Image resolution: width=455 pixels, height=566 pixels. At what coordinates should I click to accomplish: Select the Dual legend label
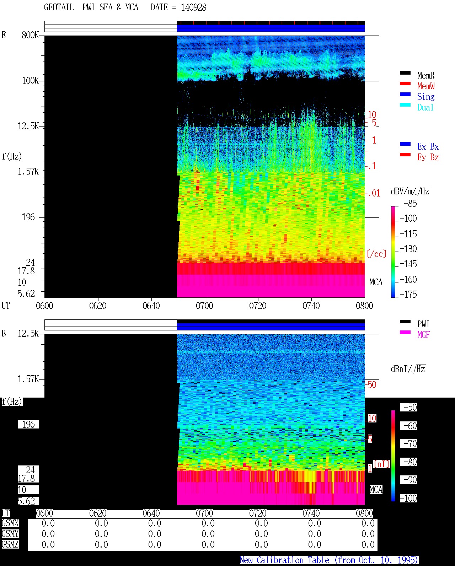(426, 107)
